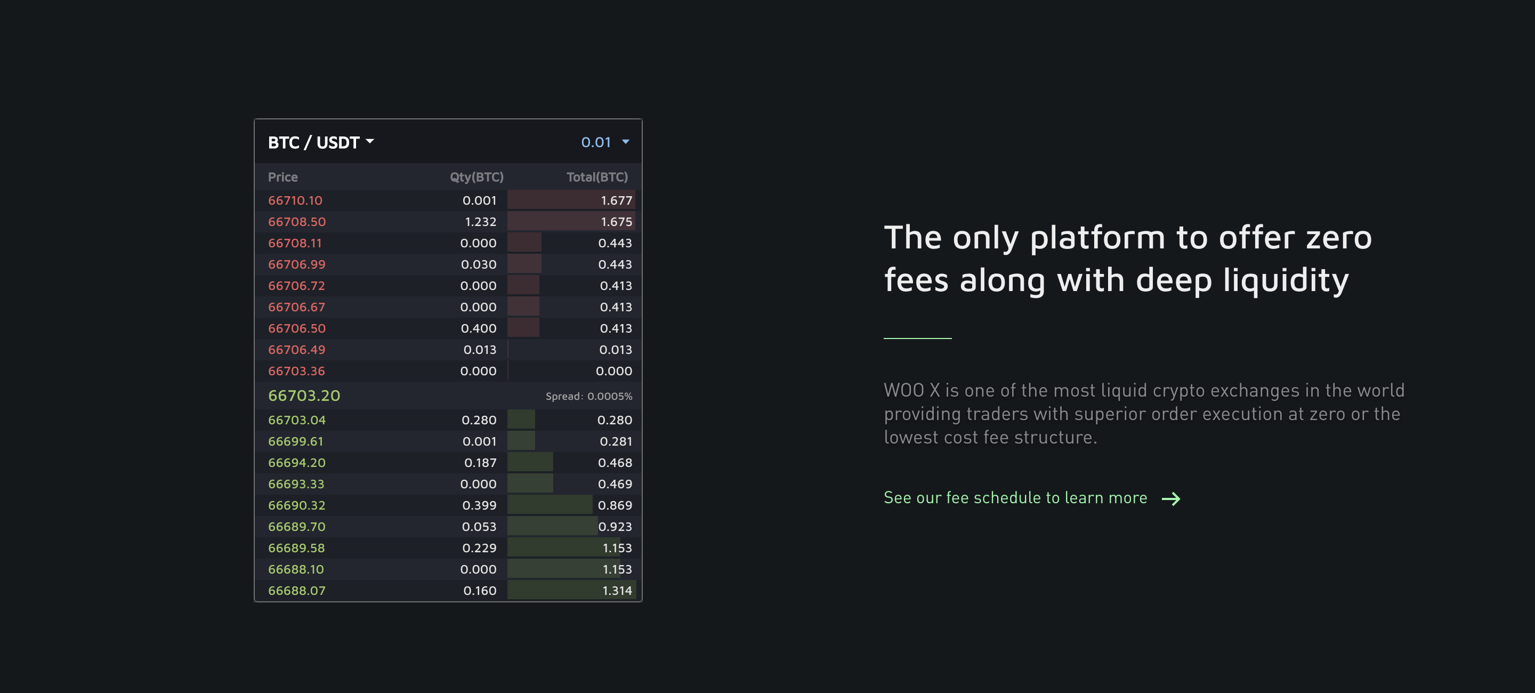Click the ask row priced 66708.50
Screen dimensions: 1535x693
(x=297, y=221)
